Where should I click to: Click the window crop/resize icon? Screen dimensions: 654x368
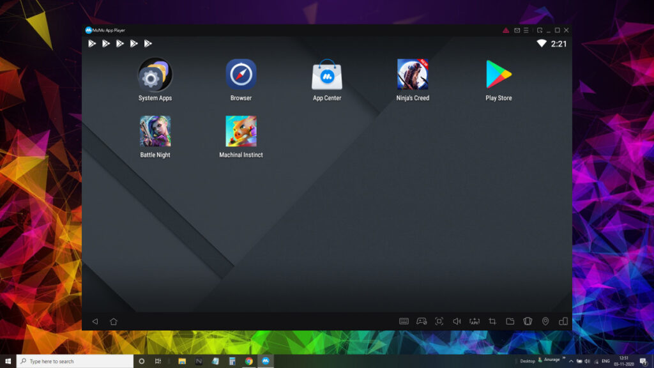(x=492, y=321)
